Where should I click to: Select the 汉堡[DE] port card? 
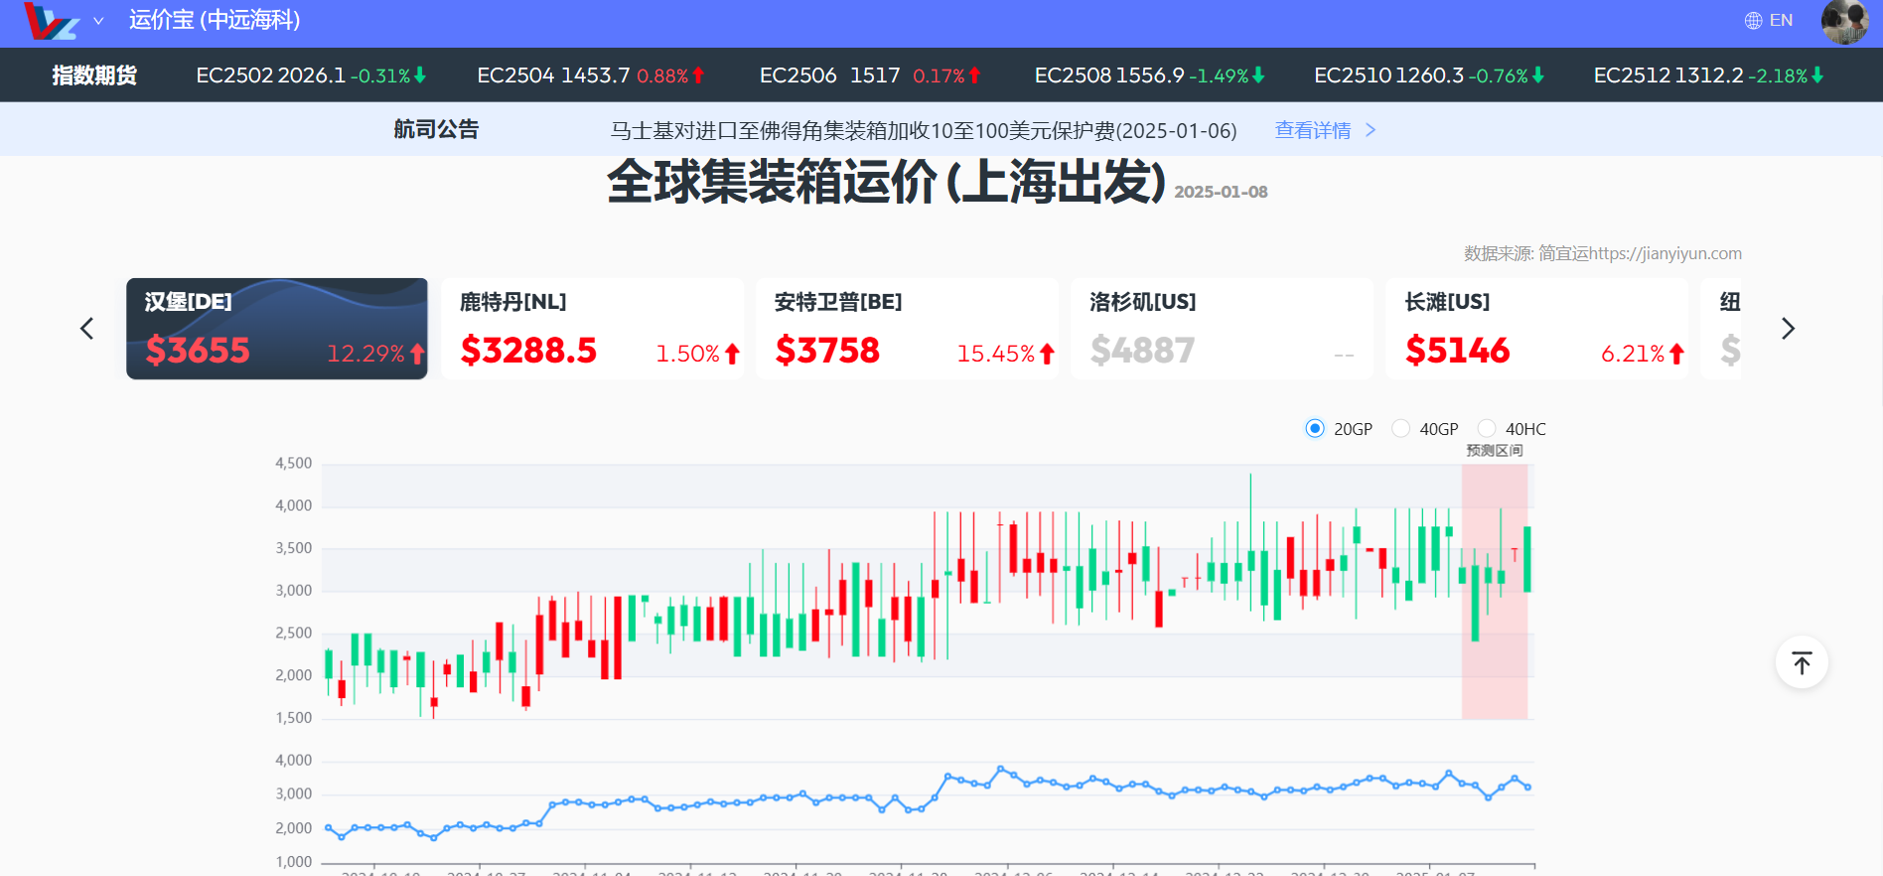[277, 329]
